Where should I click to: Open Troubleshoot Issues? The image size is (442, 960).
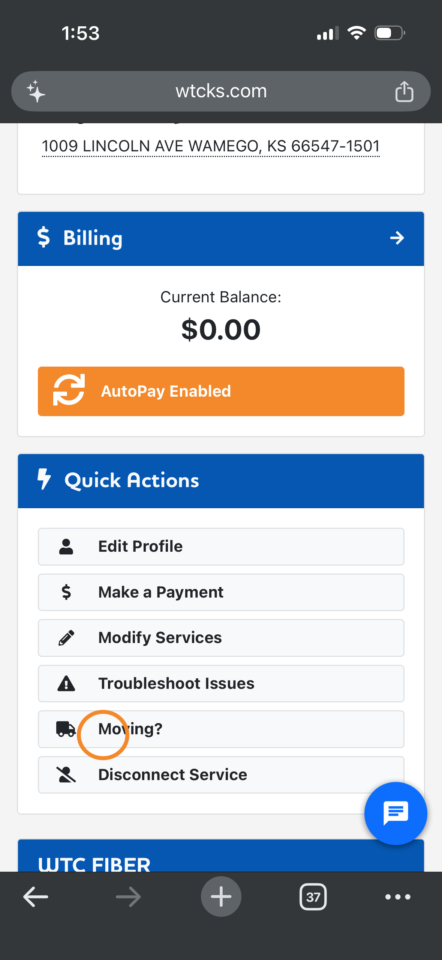pyautogui.click(x=221, y=684)
